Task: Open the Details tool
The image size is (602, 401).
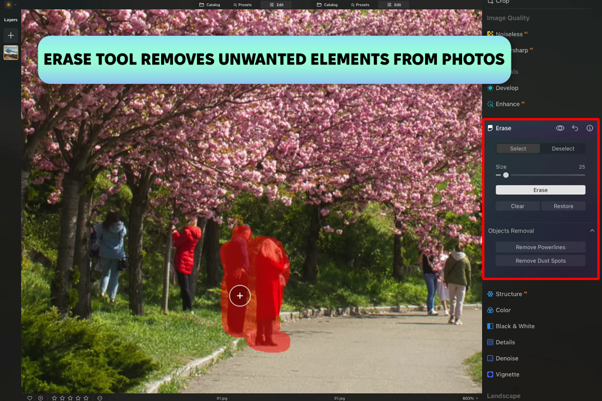Action: pos(501,342)
